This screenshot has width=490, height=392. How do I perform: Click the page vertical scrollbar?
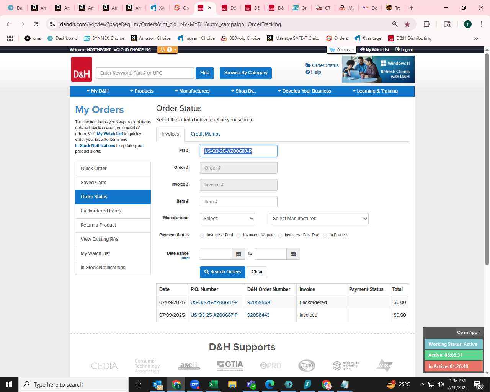(x=487, y=159)
